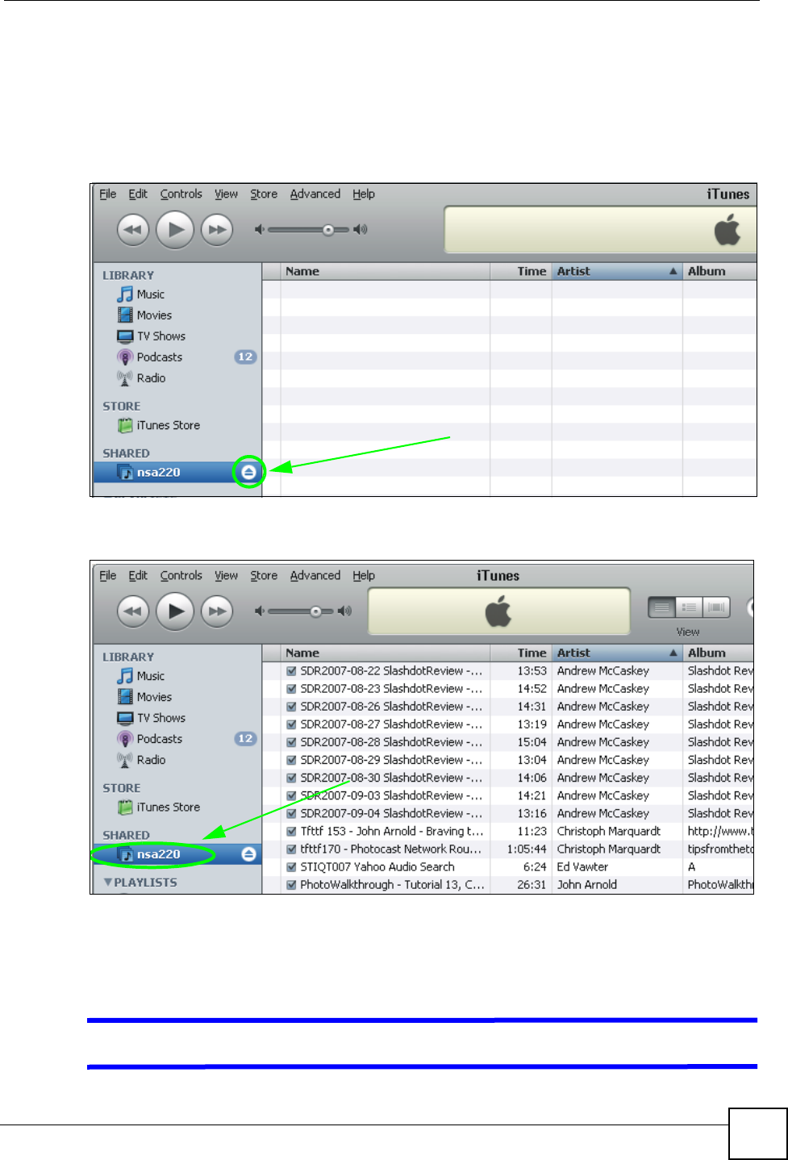Collapse the PLAYLISTS section triangle
The image size is (788, 1160).
click(x=108, y=883)
